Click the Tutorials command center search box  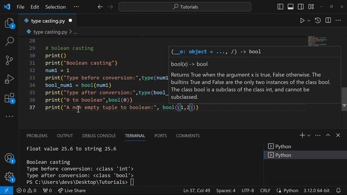tap(185, 7)
